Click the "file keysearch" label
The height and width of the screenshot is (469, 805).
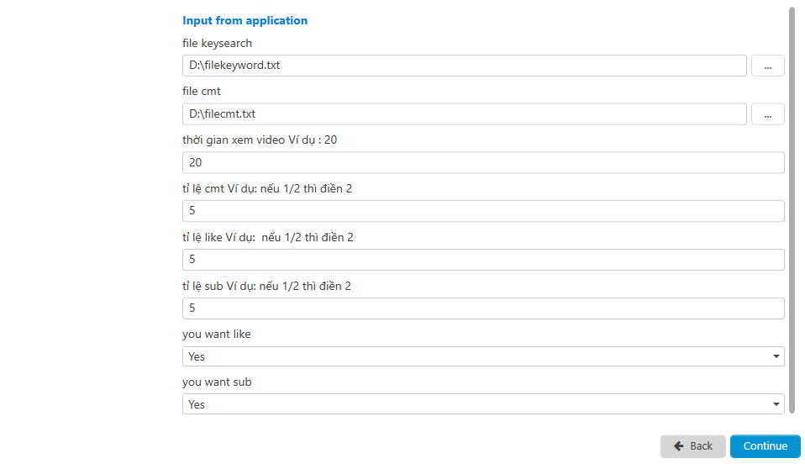click(x=217, y=43)
